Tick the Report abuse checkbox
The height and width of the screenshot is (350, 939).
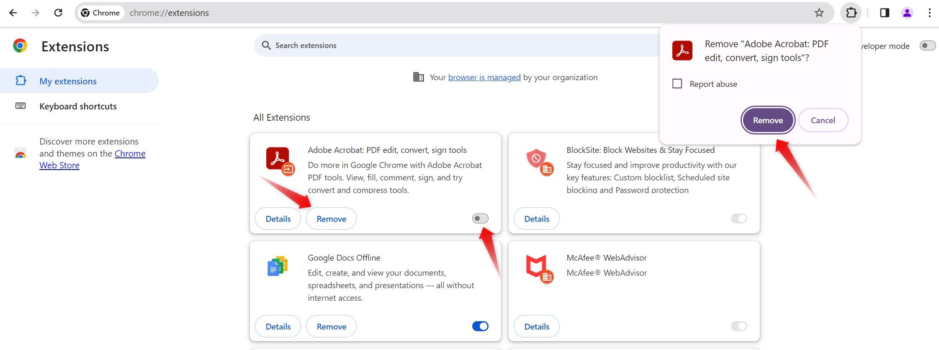677,84
